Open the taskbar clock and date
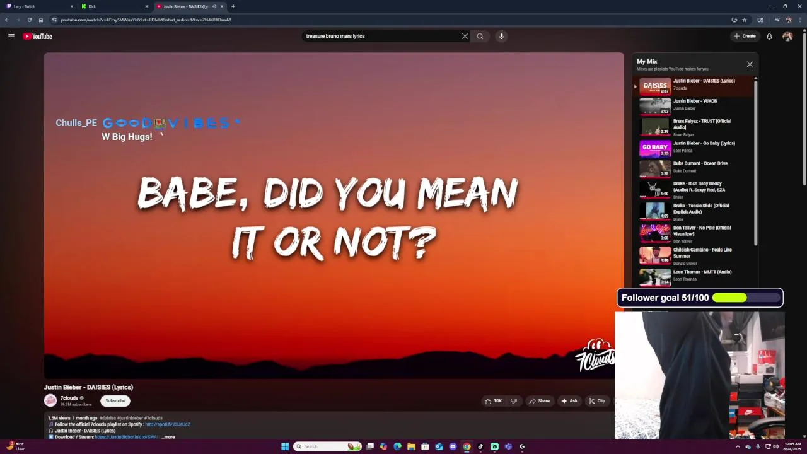The image size is (807, 454). click(x=791, y=446)
